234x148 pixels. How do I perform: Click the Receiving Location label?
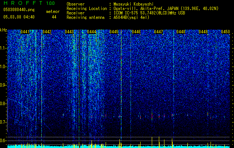pos(87,9)
